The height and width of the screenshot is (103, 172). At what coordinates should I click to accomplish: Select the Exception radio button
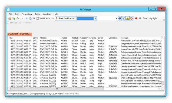(x=21, y=23)
